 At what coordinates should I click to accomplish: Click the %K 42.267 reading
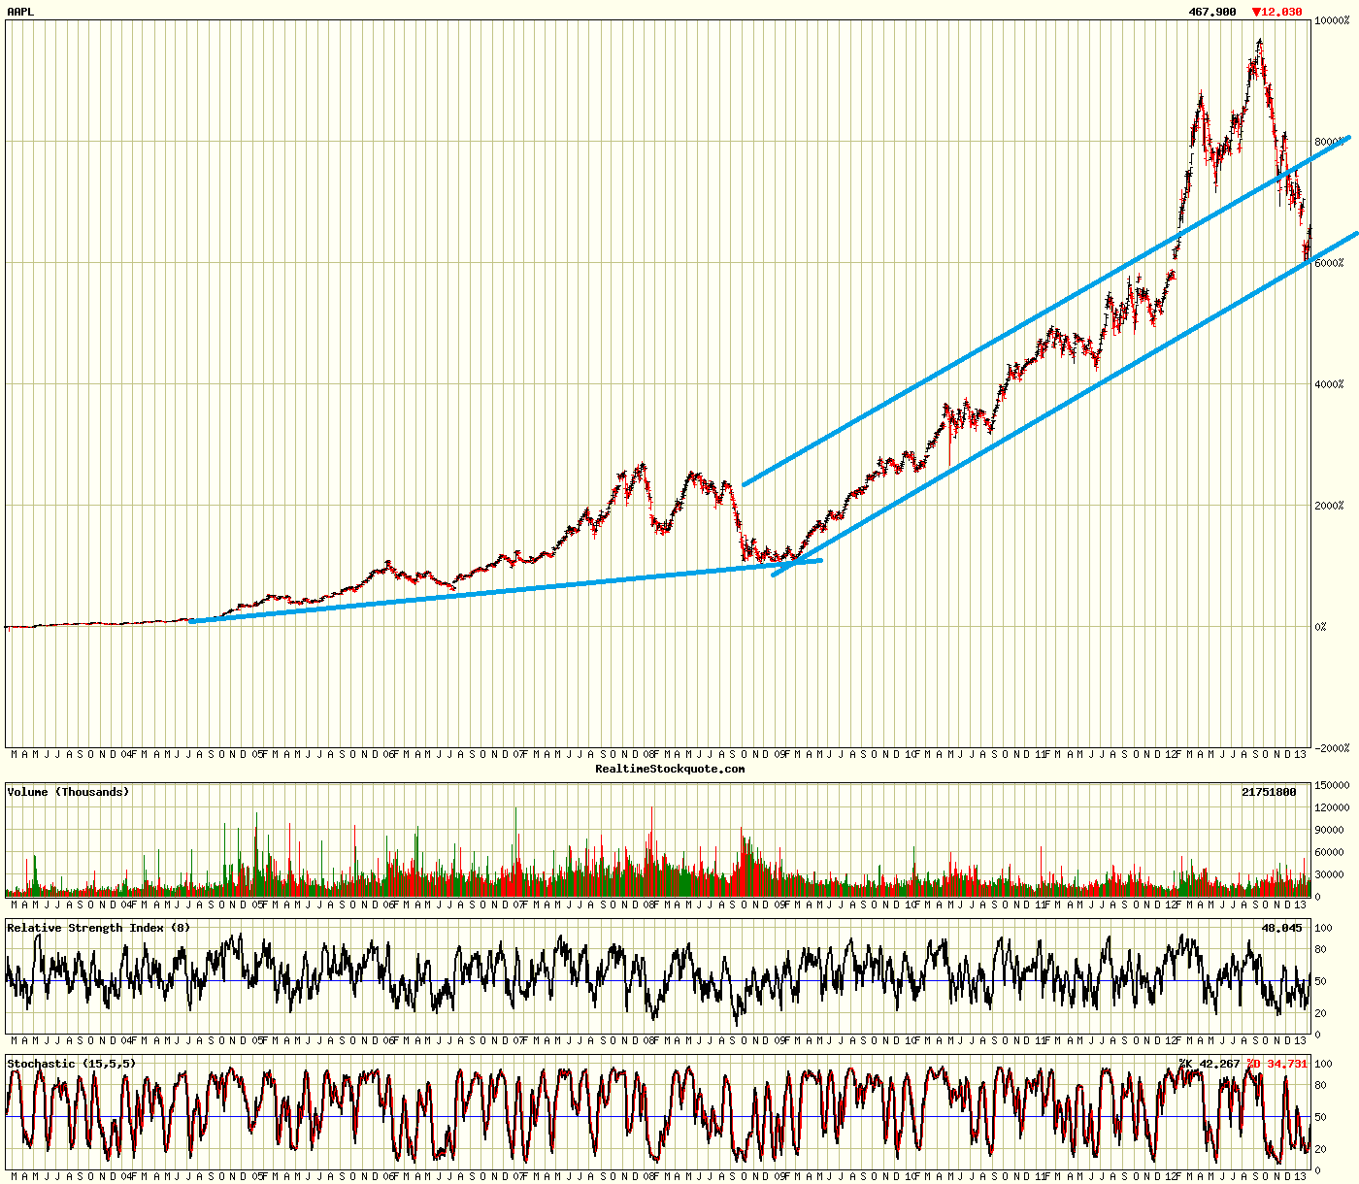(x=1208, y=1063)
